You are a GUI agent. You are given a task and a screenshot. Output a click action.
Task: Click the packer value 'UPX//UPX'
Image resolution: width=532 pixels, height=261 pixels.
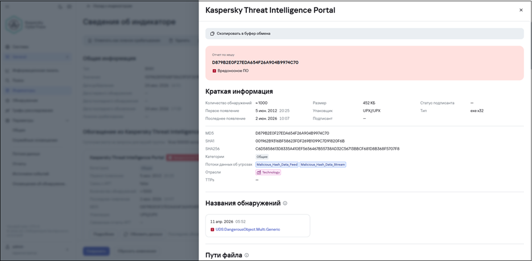[372, 111]
